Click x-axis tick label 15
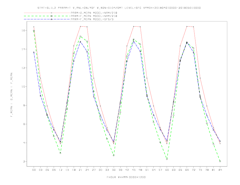 [67, 170]
